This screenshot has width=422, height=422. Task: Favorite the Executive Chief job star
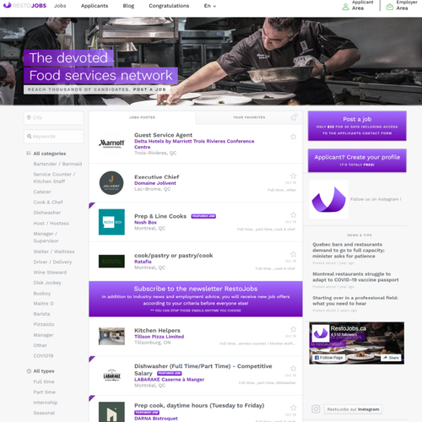(x=293, y=176)
